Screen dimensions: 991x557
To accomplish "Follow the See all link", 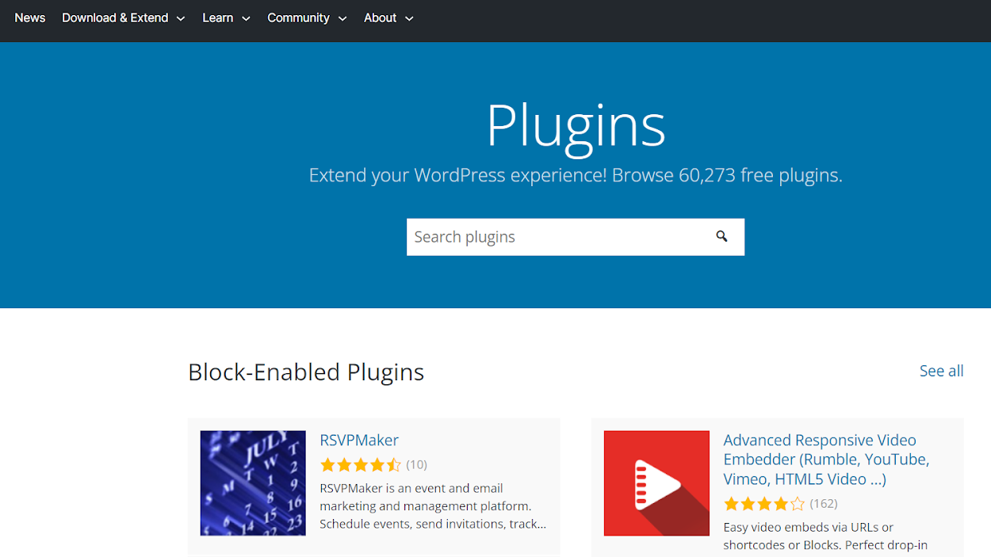I will click(x=942, y=371).
